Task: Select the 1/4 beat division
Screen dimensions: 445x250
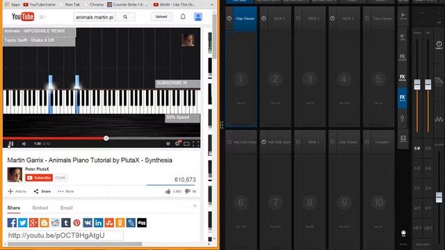Action: 417,148
